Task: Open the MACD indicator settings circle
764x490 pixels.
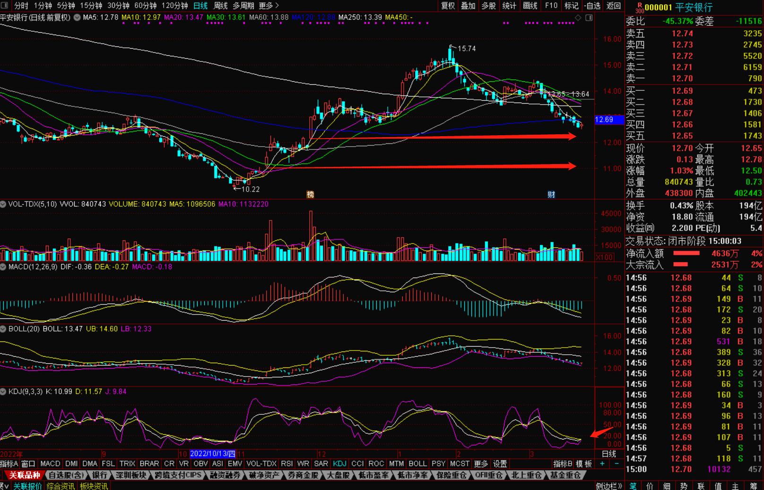Action: [x=3, y=267]
